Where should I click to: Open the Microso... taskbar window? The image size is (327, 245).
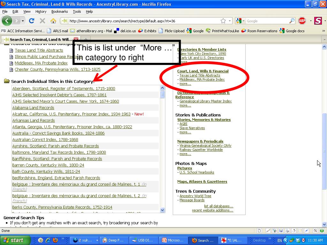pyautogui.click(x=173, y=240)
